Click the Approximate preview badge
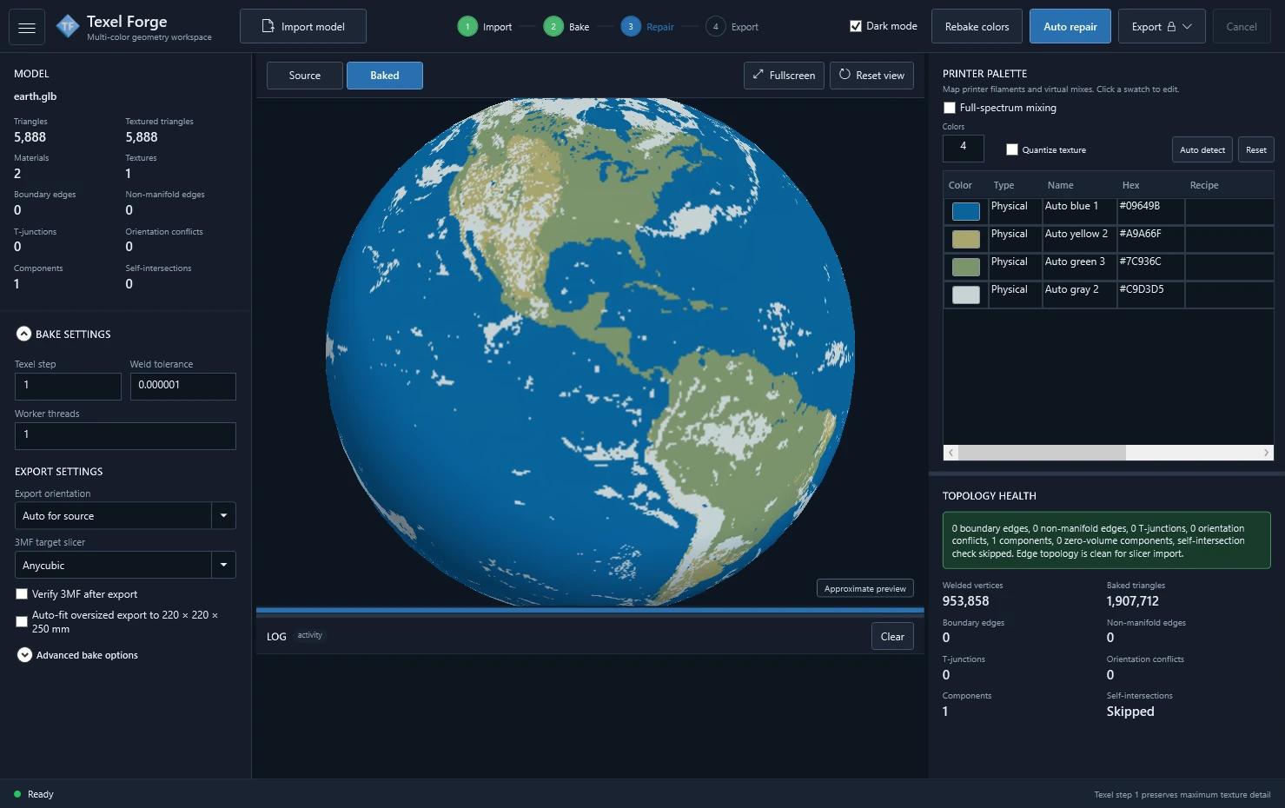The width and height of the screenshot is (1285, 808). [x=865, y=588]
